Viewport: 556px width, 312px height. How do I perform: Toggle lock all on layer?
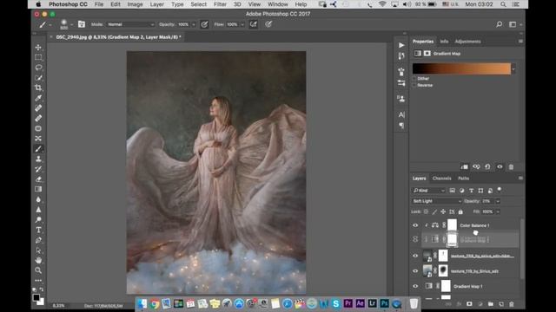(x=460, y=211)
